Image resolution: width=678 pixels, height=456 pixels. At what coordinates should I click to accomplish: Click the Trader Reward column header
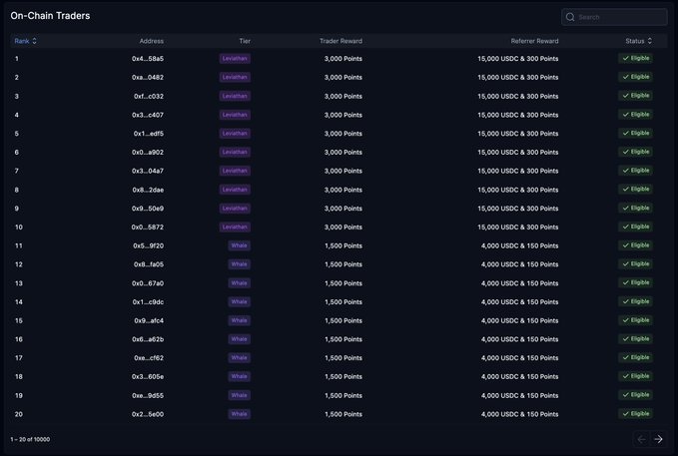[340, 41]
